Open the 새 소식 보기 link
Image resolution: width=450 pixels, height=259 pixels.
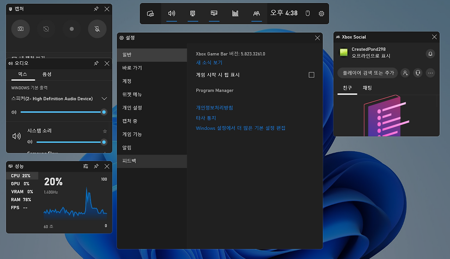point(209,63)
